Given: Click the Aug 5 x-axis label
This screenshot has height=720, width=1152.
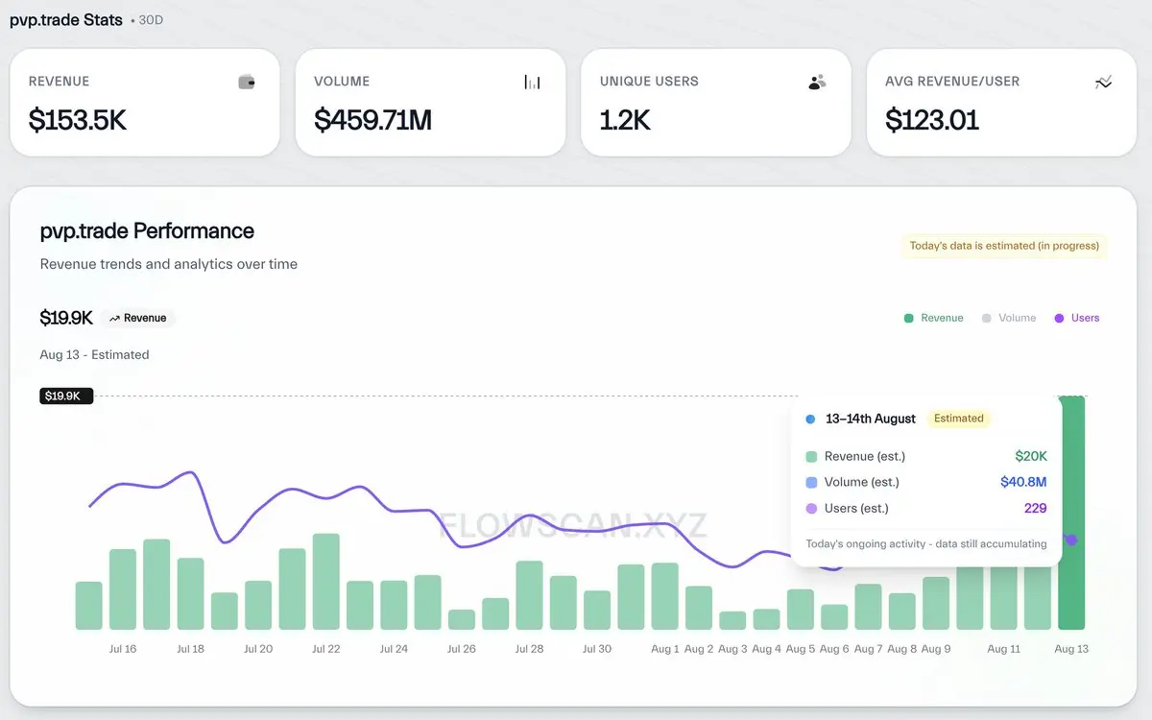Looking at the screenshot, I should pyautogui.click(x=801, y=649).
